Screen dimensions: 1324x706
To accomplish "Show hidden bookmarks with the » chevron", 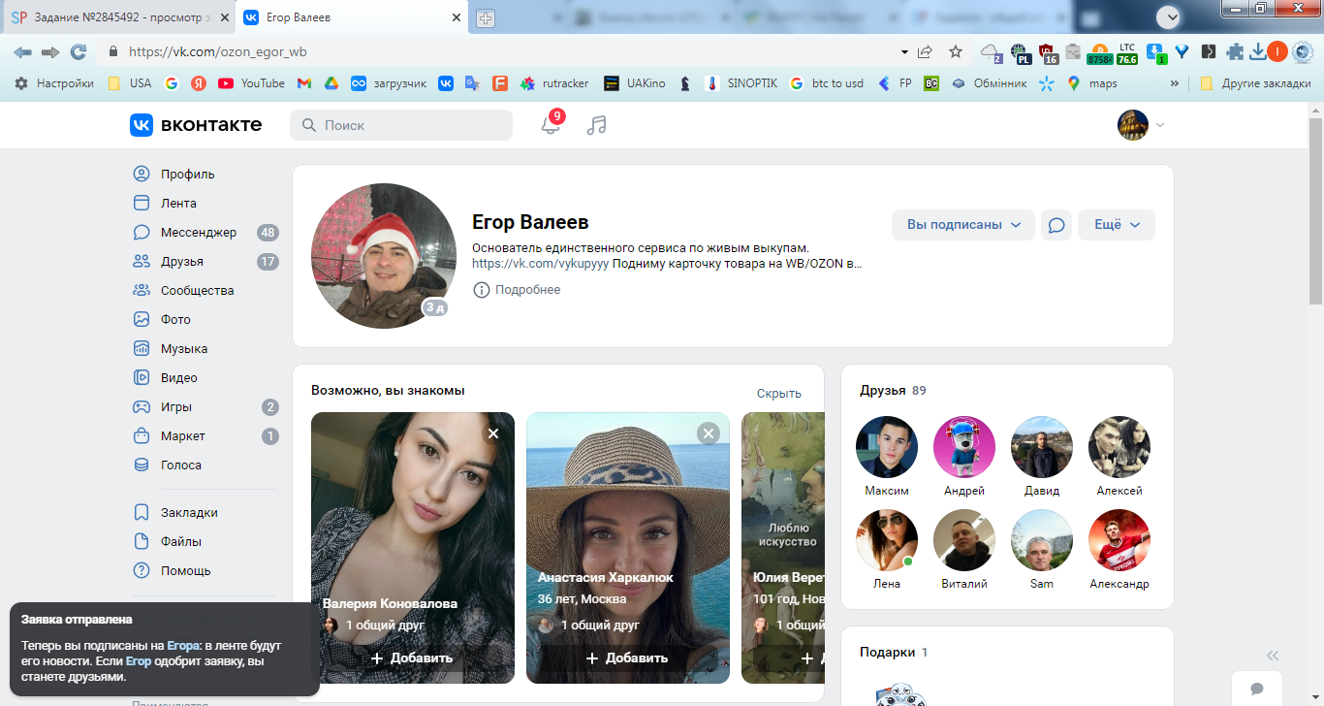I will (x=1175, y=83).
